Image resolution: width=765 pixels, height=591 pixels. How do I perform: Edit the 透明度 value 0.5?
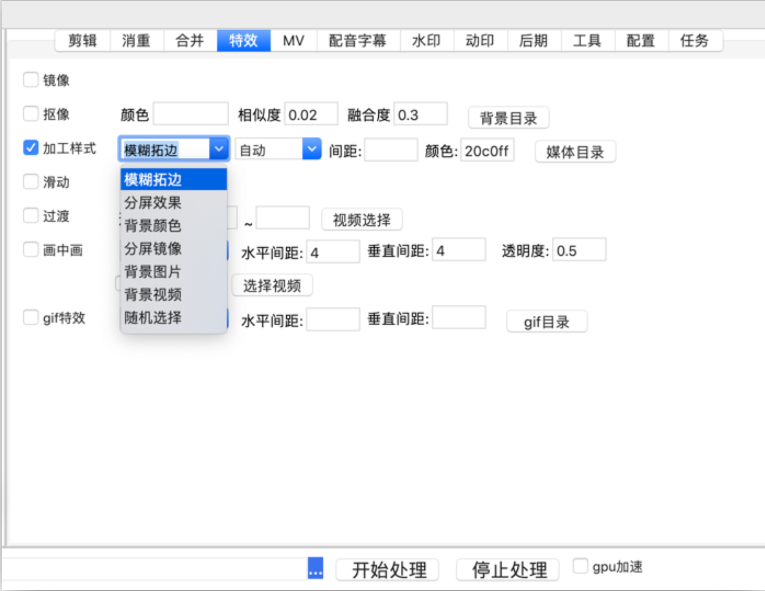[580, 249]
